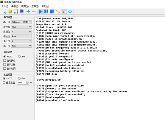
Task: Expand the baud rate 9600 dropdown
Action: (x=21, y=27)
